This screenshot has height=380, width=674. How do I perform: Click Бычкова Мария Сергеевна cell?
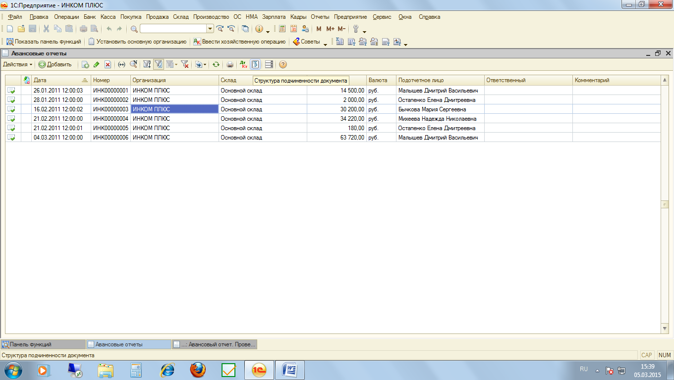coord(440,109)
